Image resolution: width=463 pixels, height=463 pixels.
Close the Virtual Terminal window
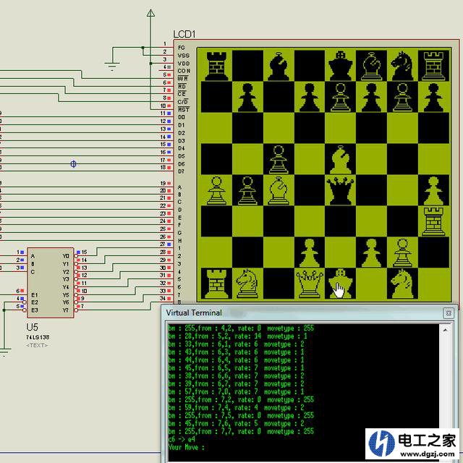click(449, 313)
